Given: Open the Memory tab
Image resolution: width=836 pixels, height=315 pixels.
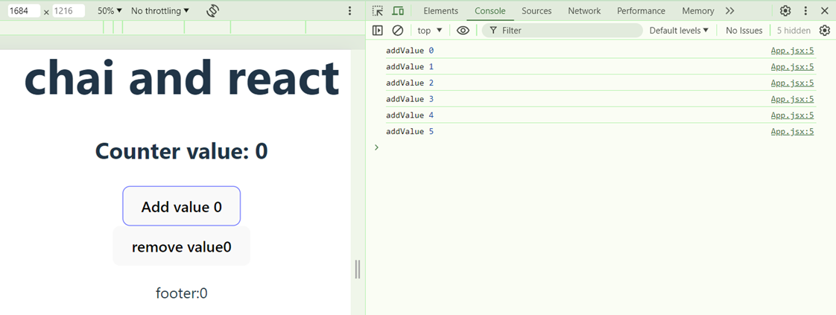Looking at the screenshot, I should [698, 10].
